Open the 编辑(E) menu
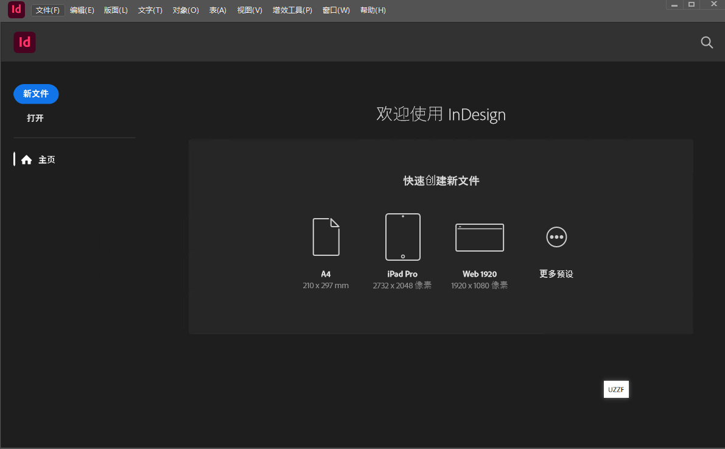 point(82,10)
